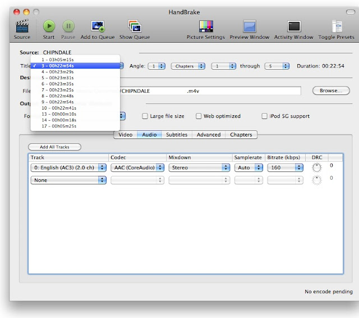Open the track dropdown showing English AC3

68,167
